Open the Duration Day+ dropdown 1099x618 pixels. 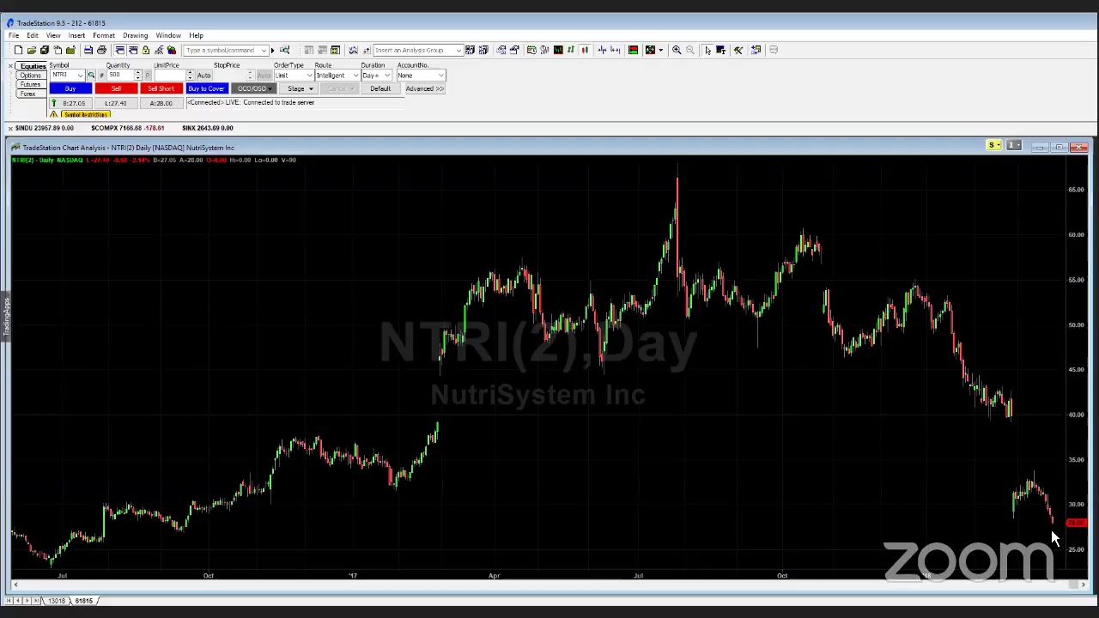[387, 75]
